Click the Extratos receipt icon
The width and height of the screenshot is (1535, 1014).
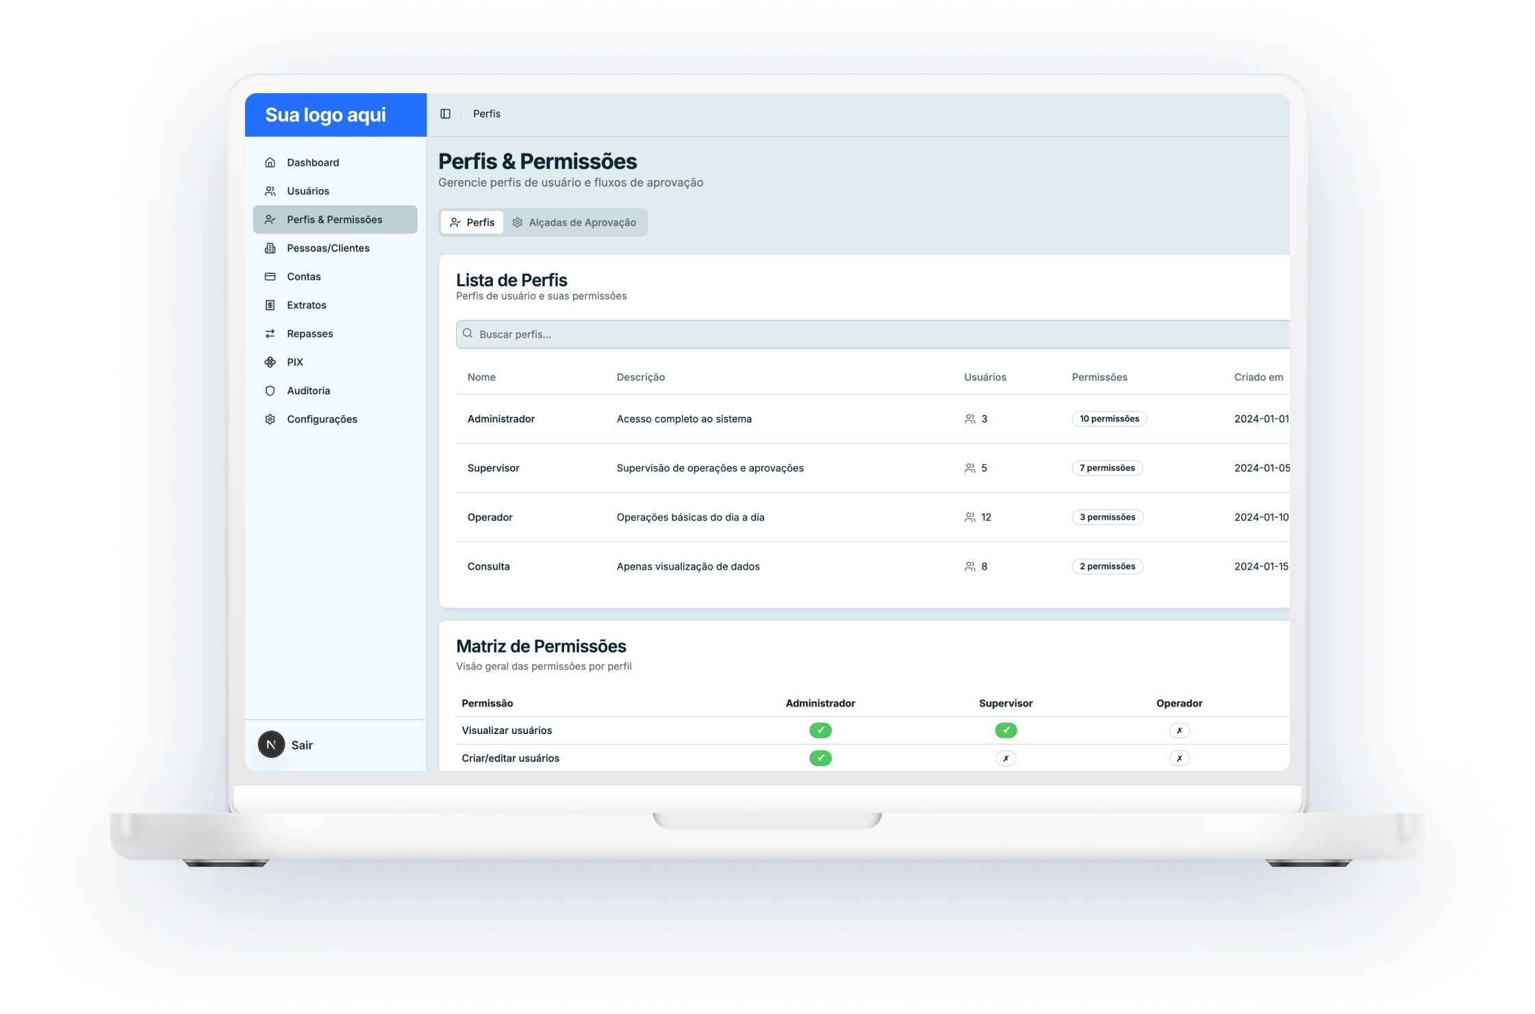coord(270,305)
